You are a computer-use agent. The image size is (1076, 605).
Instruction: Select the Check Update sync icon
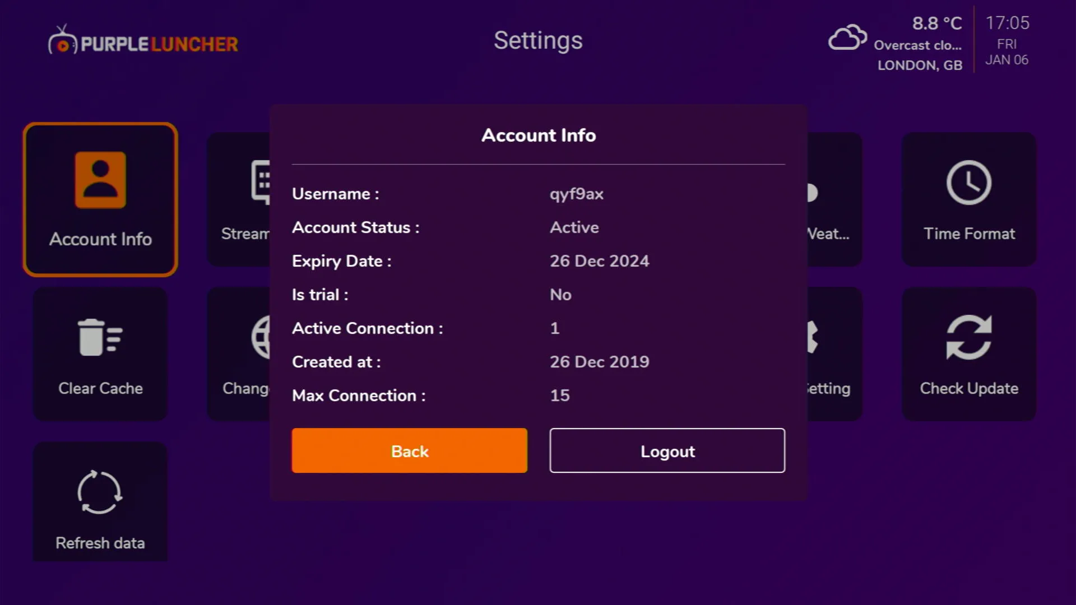click(969, 337)
